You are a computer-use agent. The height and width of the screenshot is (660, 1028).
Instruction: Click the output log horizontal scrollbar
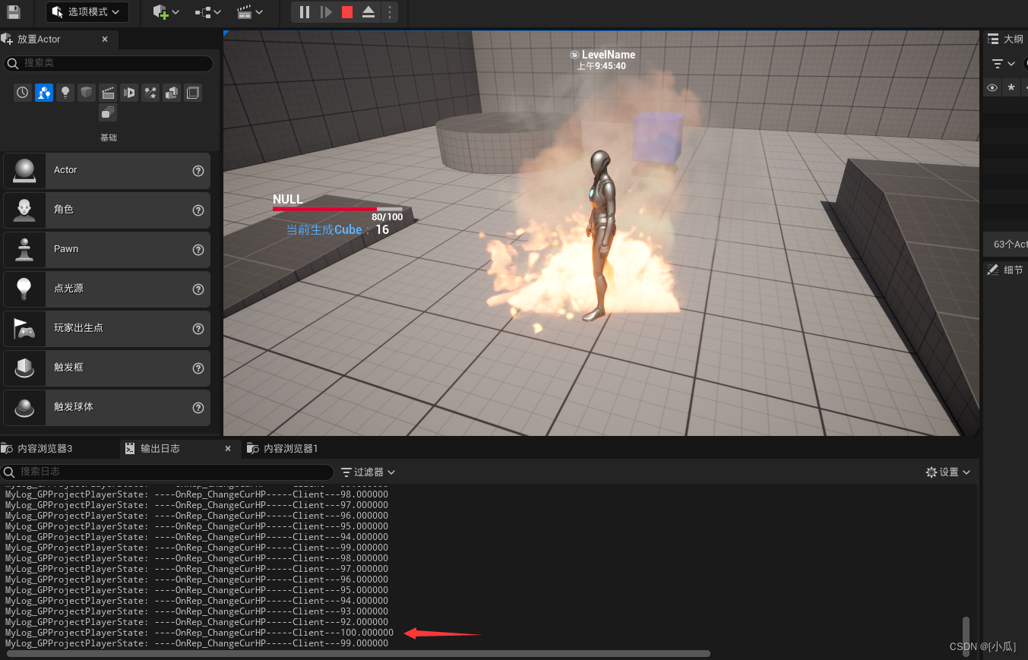tap(359, 653)
